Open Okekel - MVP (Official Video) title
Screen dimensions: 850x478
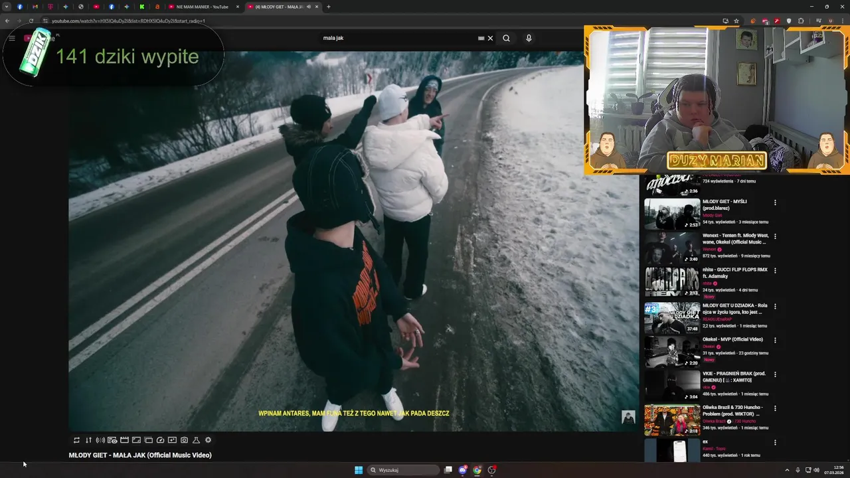tap(732, 339)
